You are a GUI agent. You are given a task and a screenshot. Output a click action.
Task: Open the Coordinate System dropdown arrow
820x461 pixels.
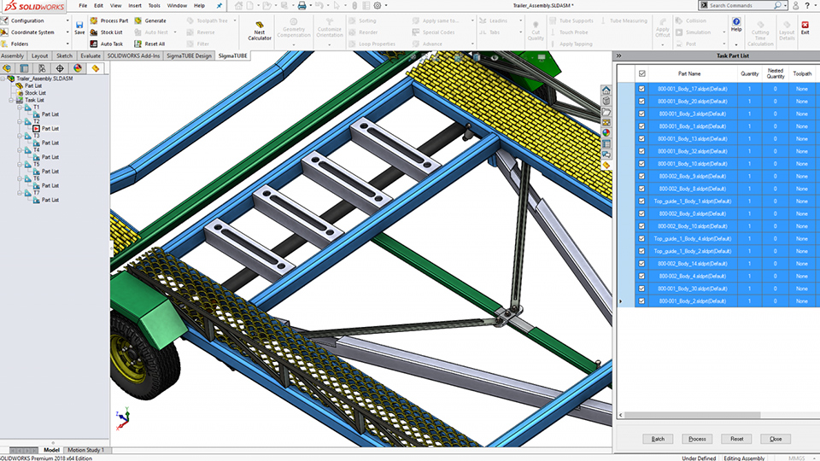(67, 32)
